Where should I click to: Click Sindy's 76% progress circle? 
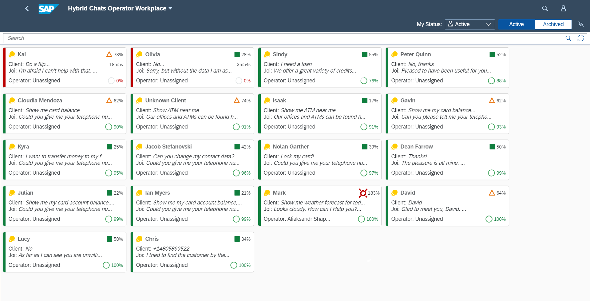364,81
